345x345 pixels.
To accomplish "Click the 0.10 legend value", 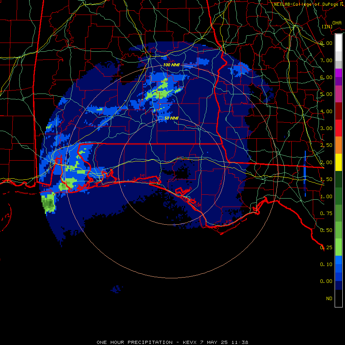I will [326, 264].
